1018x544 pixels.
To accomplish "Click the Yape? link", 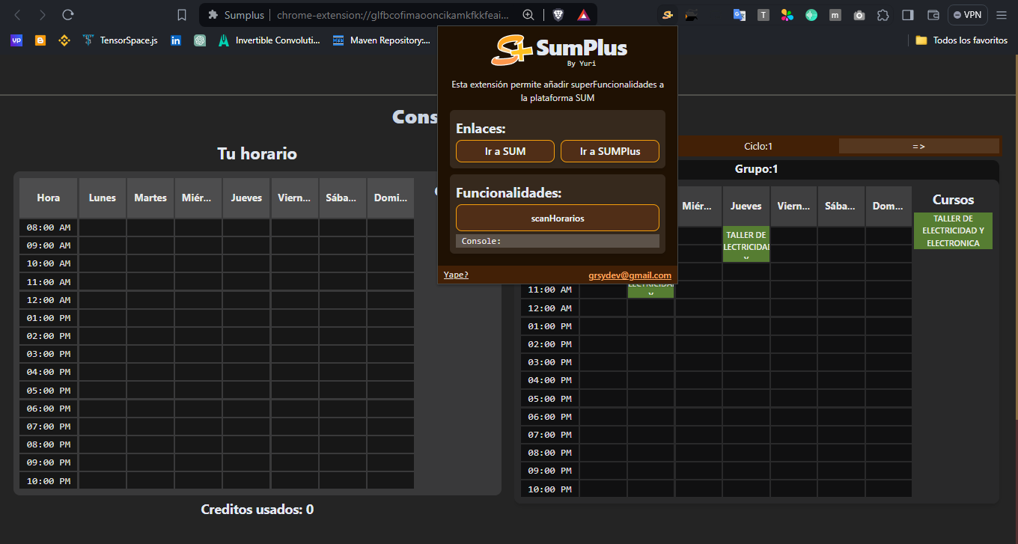I will (x=456, y=275).
